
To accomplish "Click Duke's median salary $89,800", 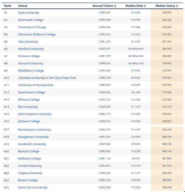I will 167,13.
